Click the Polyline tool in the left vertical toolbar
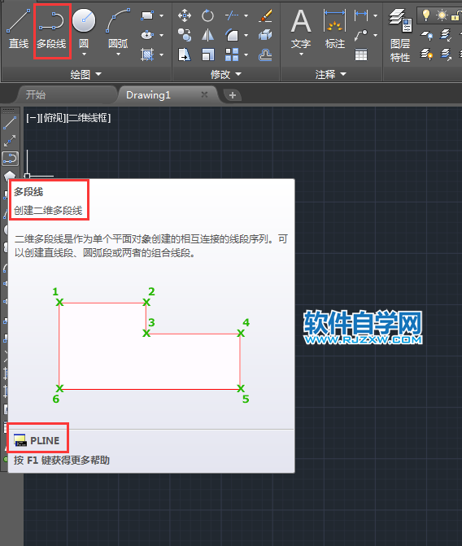This screenshot has height=546, width=462. pos(10,159)
